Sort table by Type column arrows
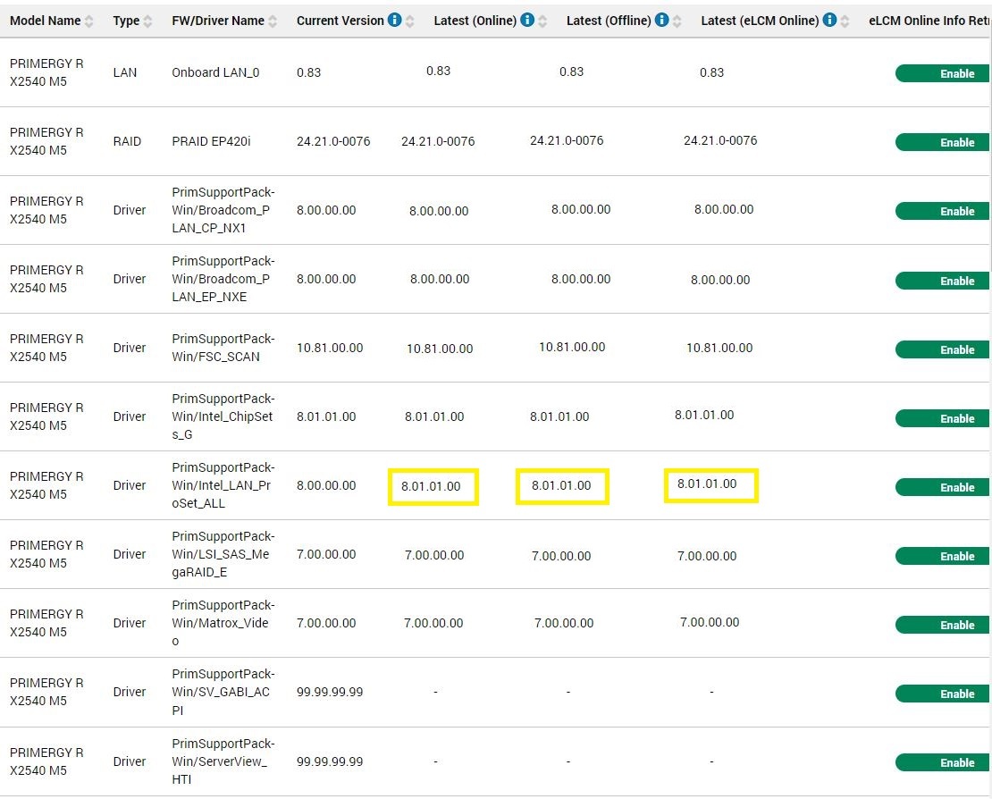The width and height of the screenshot is (992, 799). coord(148,21)
